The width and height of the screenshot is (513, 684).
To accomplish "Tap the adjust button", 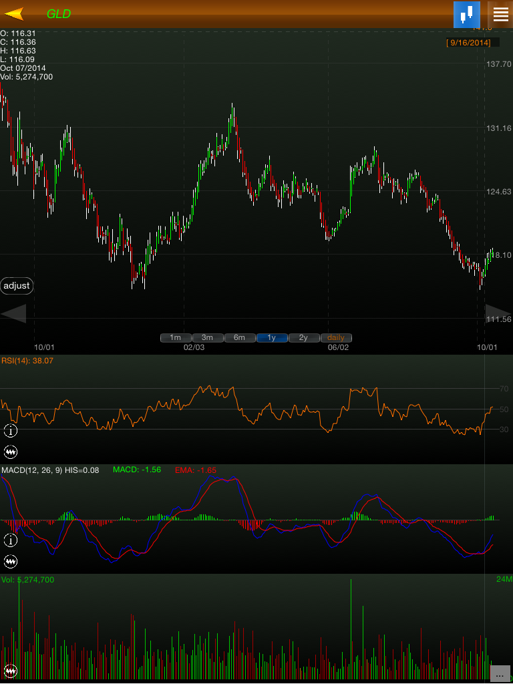I will pos(17,286).
